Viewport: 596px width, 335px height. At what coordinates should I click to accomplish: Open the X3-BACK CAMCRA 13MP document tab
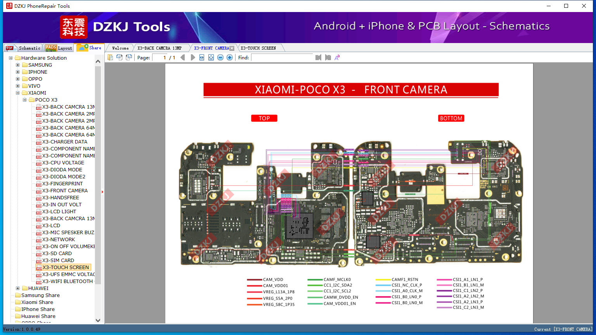(159, 48)
